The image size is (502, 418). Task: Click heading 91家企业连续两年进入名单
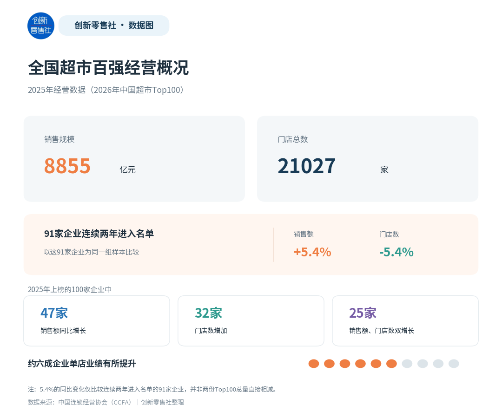99,234
